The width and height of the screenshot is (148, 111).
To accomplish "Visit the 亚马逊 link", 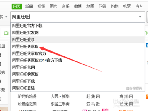I will [x=93, y=104].
